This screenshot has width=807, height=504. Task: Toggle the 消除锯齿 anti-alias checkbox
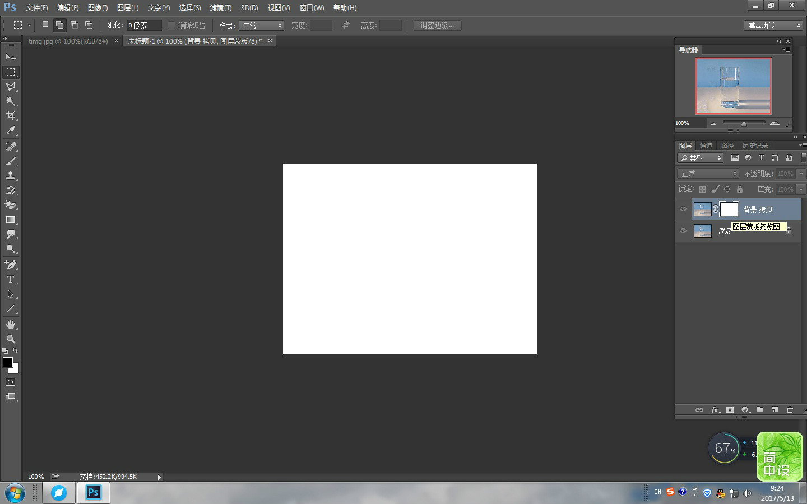[x=171, y=25]
